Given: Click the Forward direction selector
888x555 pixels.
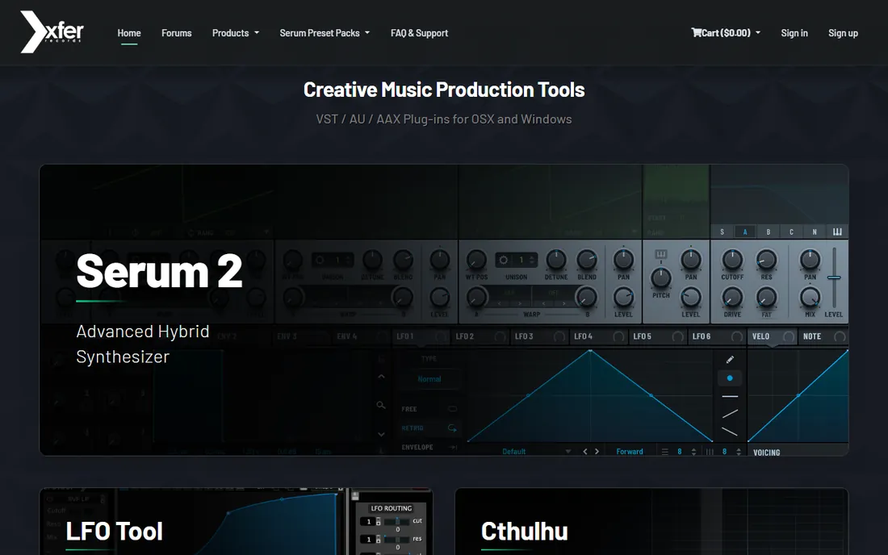Looking at the screenshot, I should pyautogui.click(x=630, y=452).
